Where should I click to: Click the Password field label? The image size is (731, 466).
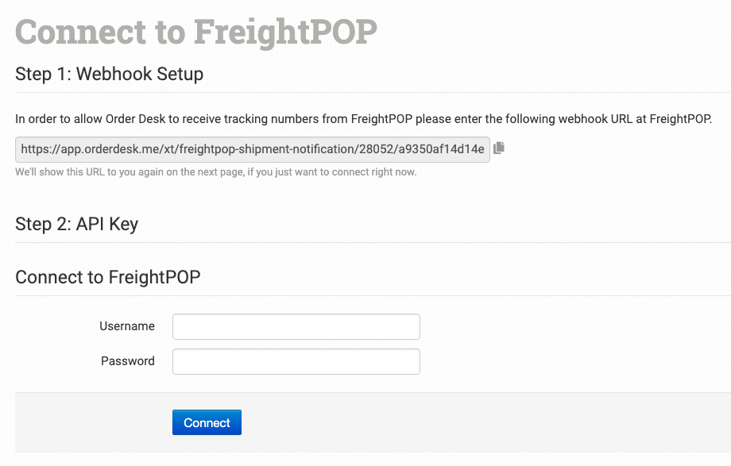coord(128,361)
